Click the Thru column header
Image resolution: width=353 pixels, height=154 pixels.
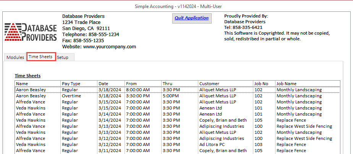(x=167, y=84)
